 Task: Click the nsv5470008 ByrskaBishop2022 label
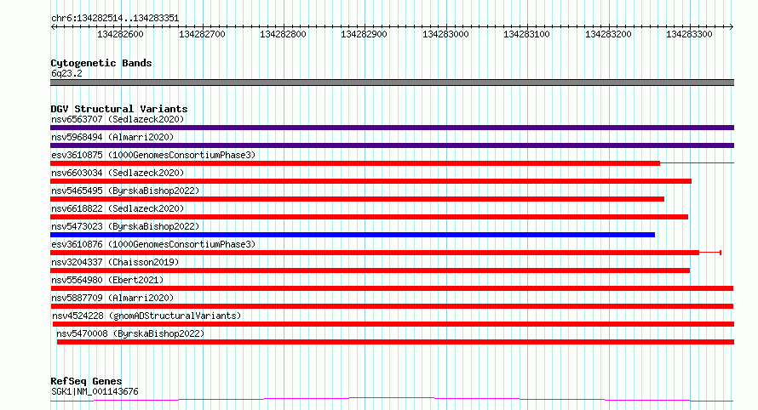[130, 333]
